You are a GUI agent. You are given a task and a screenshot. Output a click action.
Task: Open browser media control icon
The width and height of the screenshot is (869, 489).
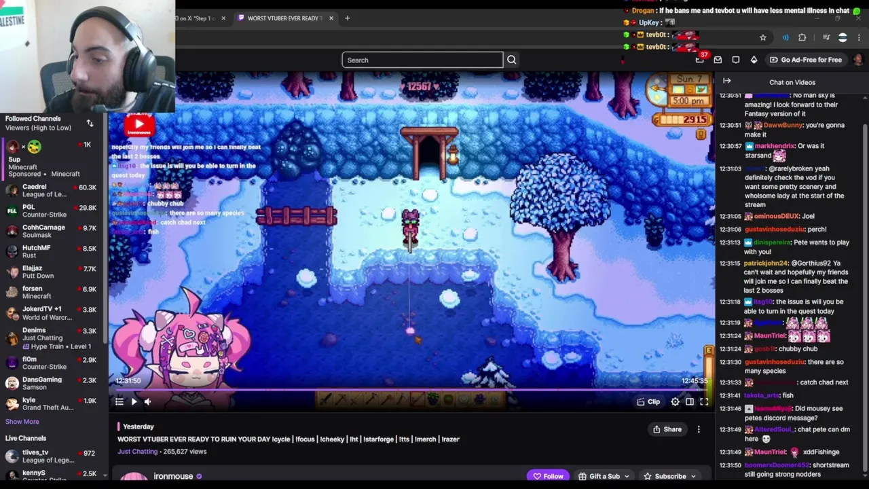[826, 37]
